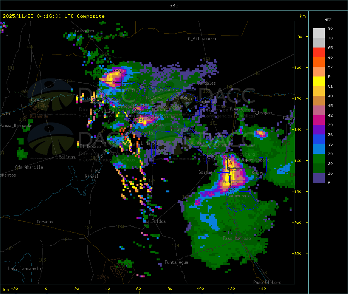
Task: Click the -80 km vertical axis tick
Action: pos(299,37)
